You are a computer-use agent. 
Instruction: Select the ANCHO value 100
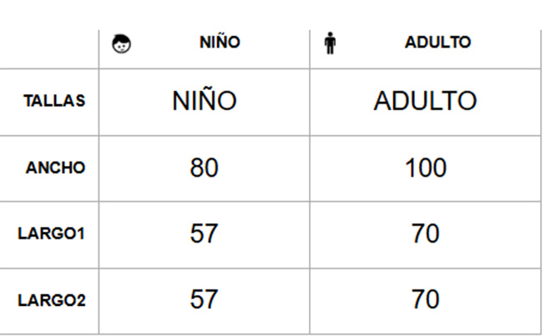click(426, 168)
